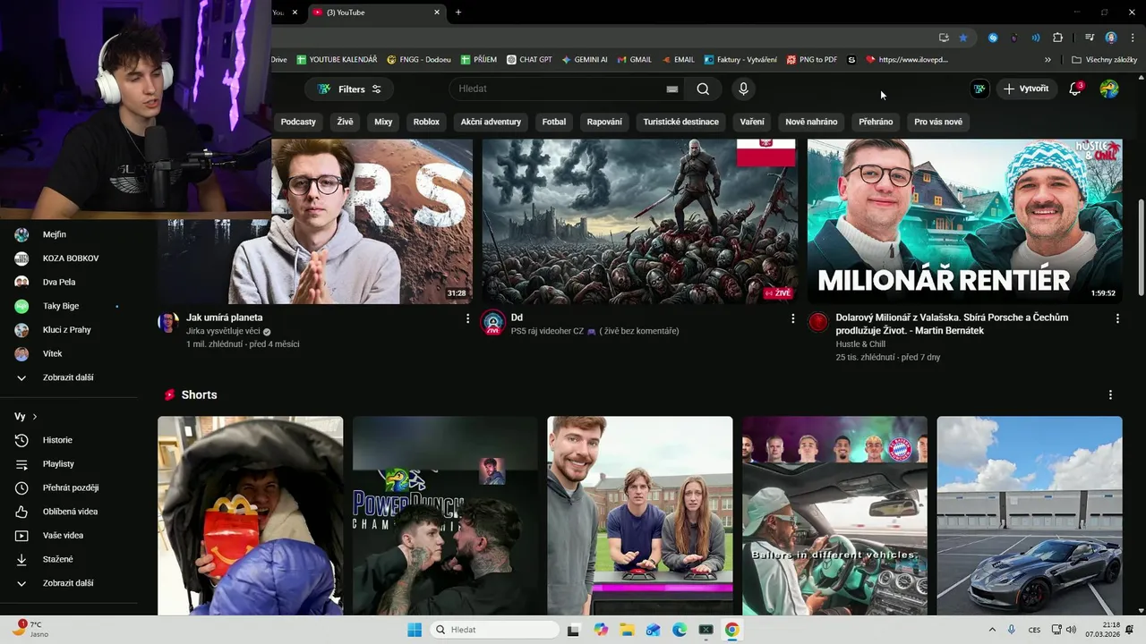Open File Explorer from the taskbar

627,630
